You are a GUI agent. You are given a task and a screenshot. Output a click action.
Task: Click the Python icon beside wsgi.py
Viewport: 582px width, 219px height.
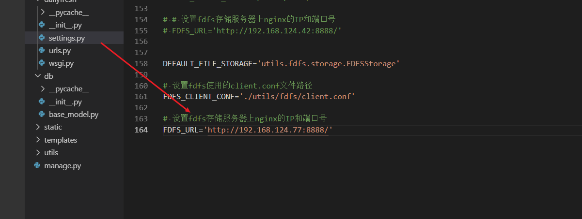click(42, 63)
